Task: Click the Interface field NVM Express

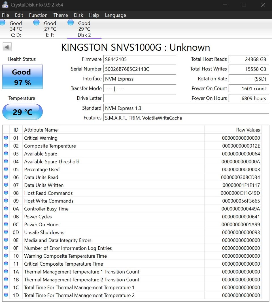Action: point(140,79)
